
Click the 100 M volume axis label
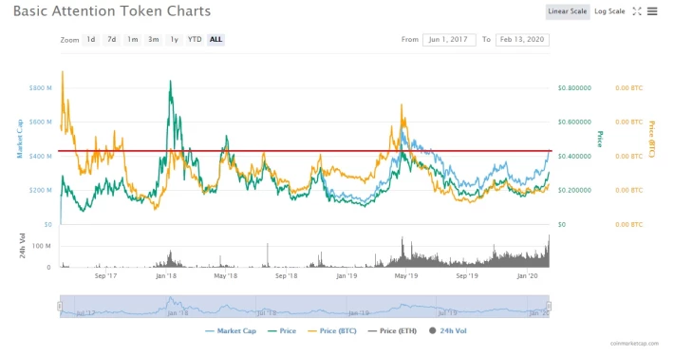[x=41, y=246]
